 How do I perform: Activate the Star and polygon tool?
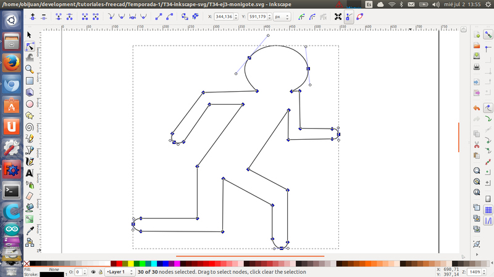pyautogui.click(x=30, y=115)
